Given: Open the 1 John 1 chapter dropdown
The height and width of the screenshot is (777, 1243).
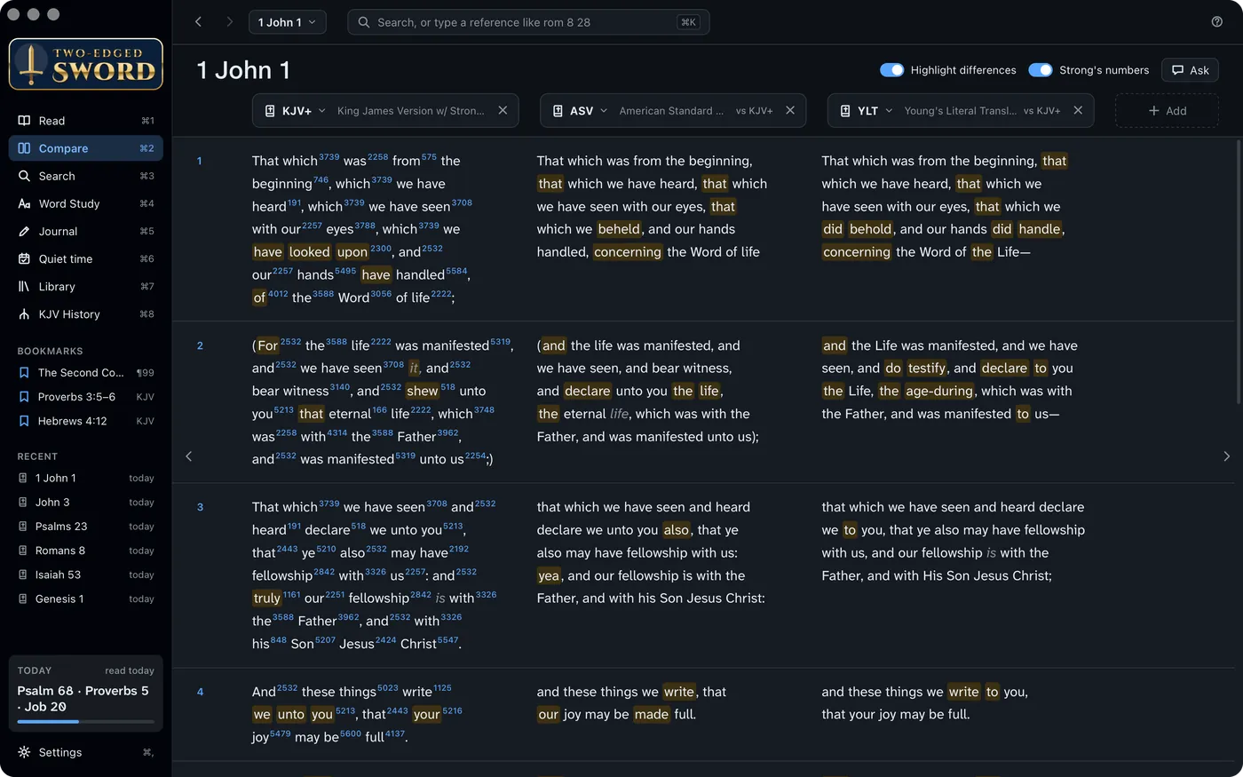Looking at the screenshot, I should tap(287, 22).
